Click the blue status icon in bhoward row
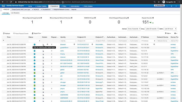This screenshot has width=182, height=102. (34, 44)
